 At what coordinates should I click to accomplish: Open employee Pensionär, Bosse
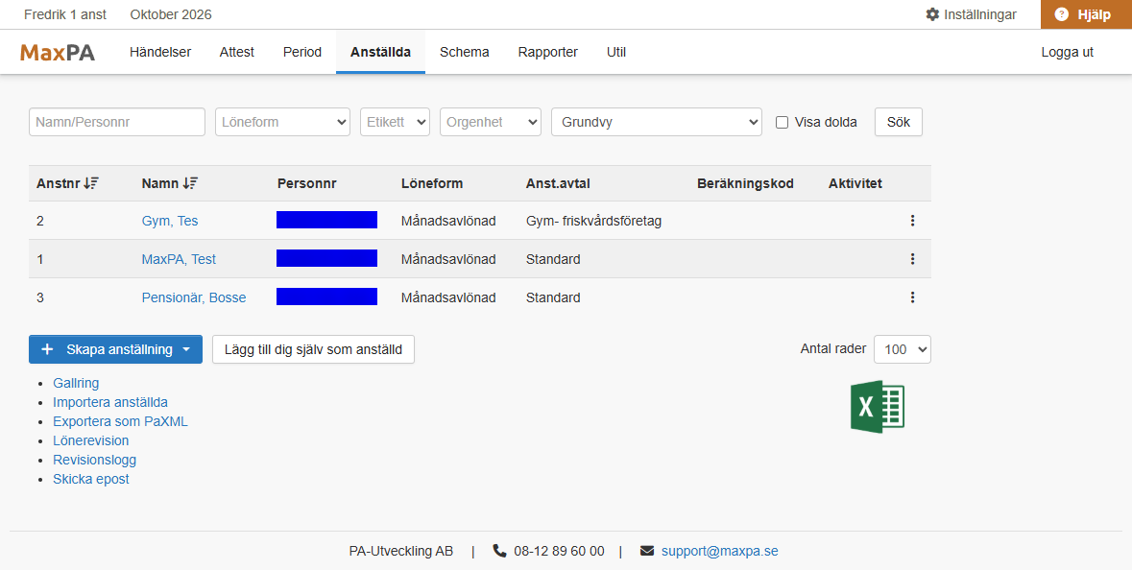pyautogui.click(x=194, y=297)
